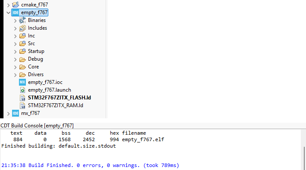Image resolution: width=306 pixels, height=170 pixels.
Task: Expand the Src folder arrow
Action: (x=15, y=44)
